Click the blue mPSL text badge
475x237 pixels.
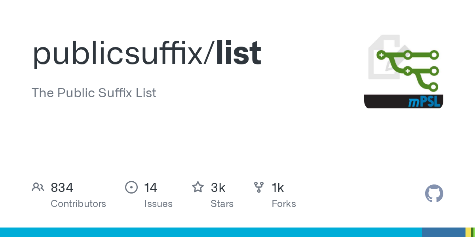(424, 102)
